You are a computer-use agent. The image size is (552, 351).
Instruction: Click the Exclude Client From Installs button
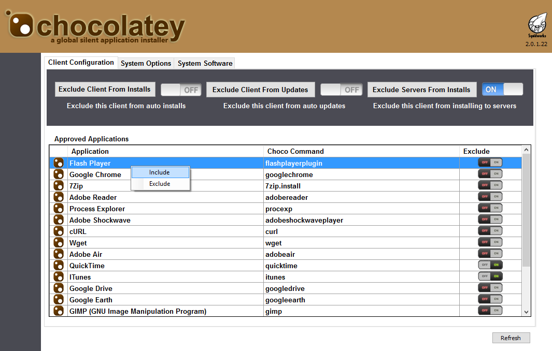(105, 90)
